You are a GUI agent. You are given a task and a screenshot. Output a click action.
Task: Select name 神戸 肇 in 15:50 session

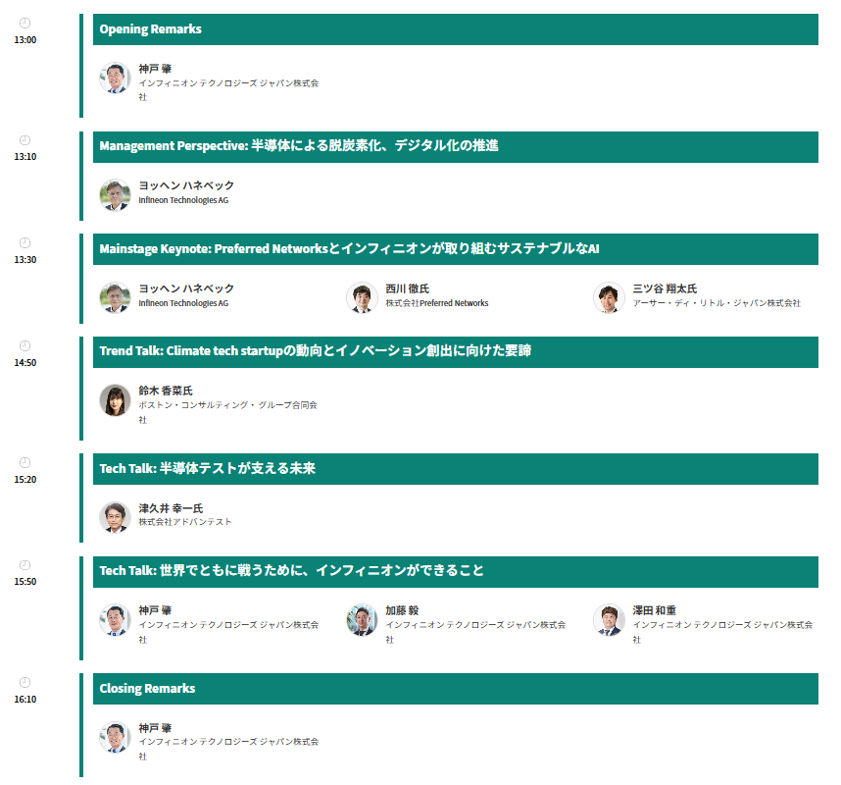coord(155,610)
